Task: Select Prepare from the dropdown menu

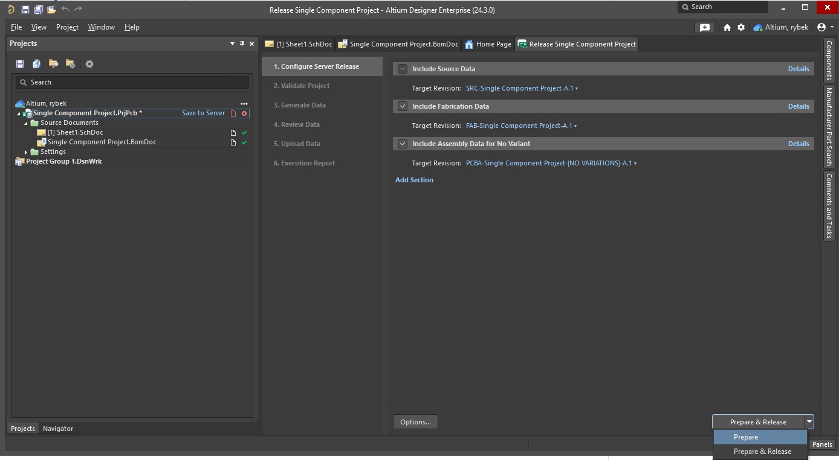Action: [760, 437]
